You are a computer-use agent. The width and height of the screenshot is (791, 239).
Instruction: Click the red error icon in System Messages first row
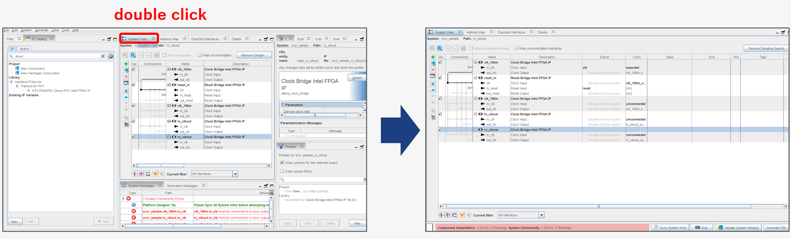128,199
